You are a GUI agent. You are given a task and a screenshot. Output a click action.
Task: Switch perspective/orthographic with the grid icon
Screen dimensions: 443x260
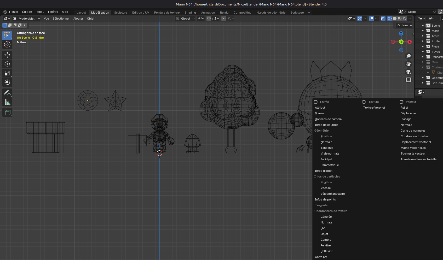click(409, 80)
